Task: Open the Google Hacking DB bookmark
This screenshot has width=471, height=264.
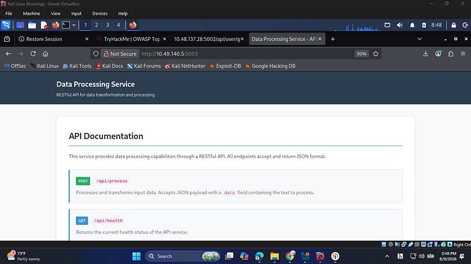Action: pyautogui.click(x=270, y=66)
